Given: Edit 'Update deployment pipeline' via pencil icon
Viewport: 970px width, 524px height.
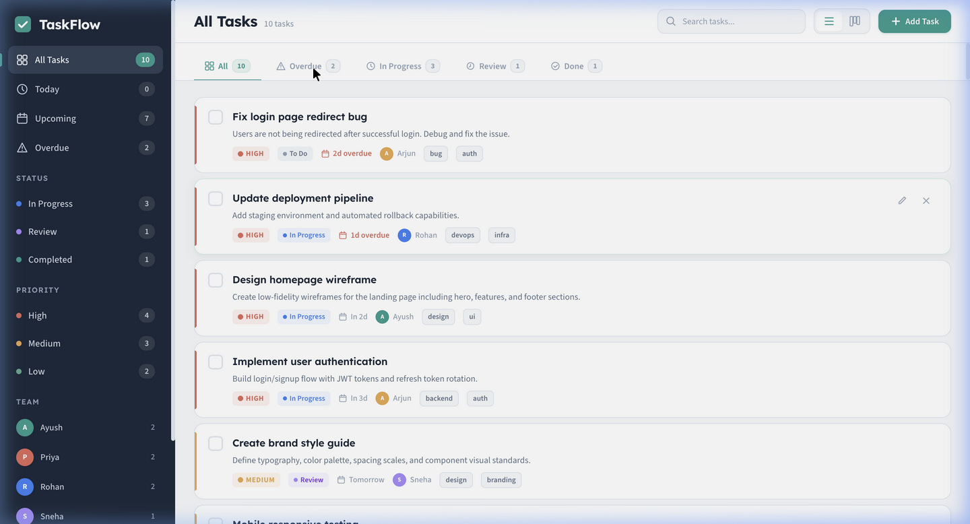Looking at the screenshot, I should pos(902,200).
